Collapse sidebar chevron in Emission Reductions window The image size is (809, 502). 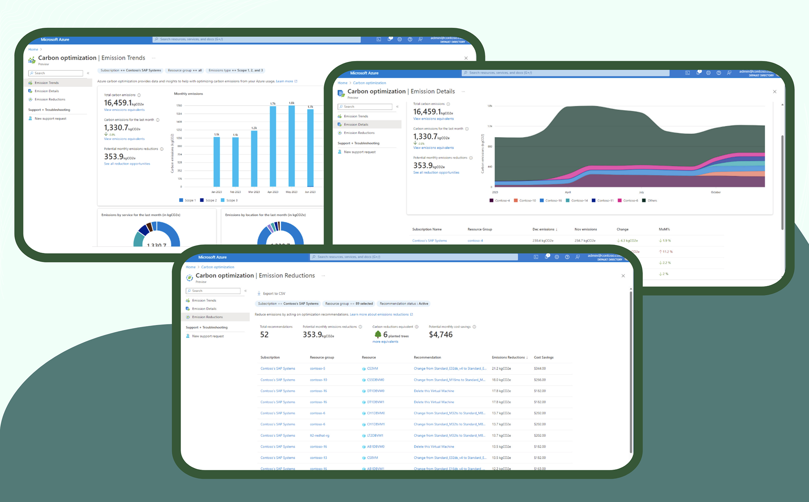click(x=245, y=291)
